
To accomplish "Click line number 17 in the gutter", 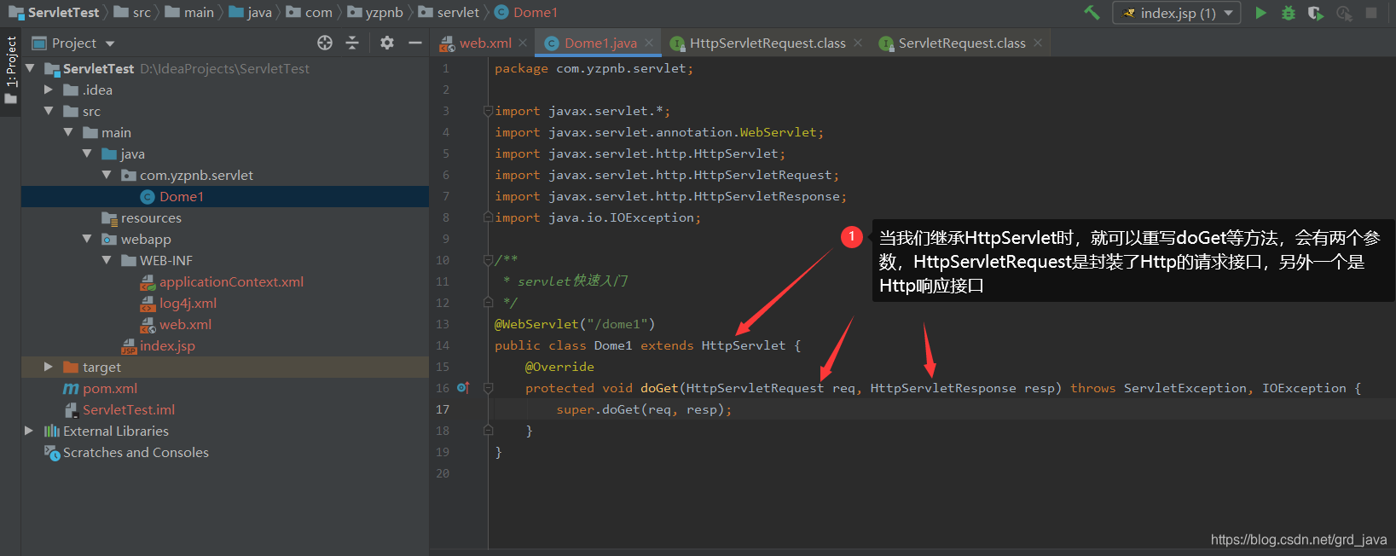I will coord(443,409).
